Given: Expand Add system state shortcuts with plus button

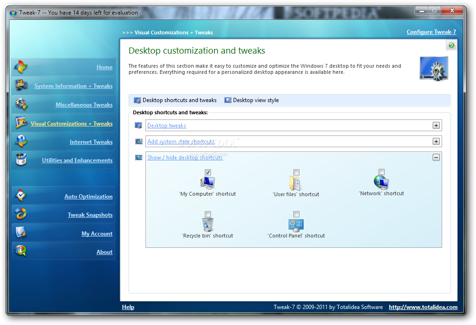Looking at the screenshot, I should (x=436, y=141).
